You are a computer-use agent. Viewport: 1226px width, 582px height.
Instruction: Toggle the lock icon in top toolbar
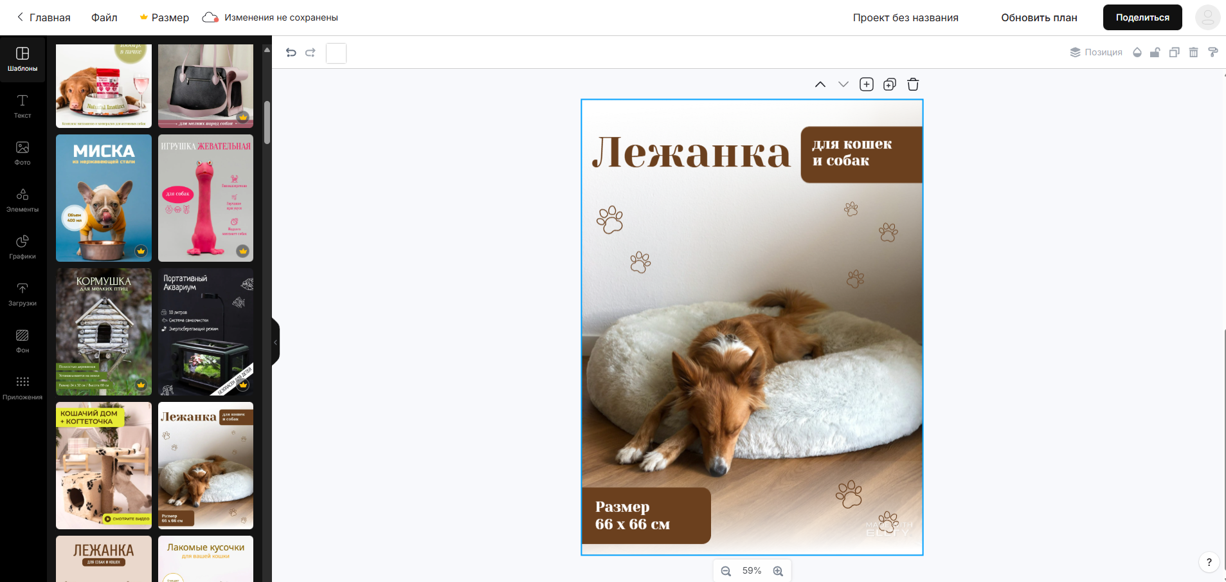click(1155, 53)
